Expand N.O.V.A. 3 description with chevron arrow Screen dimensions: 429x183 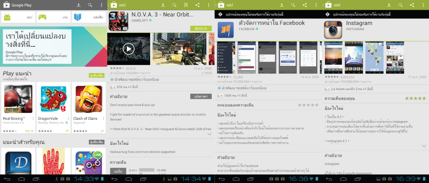[x=209, y=134]
